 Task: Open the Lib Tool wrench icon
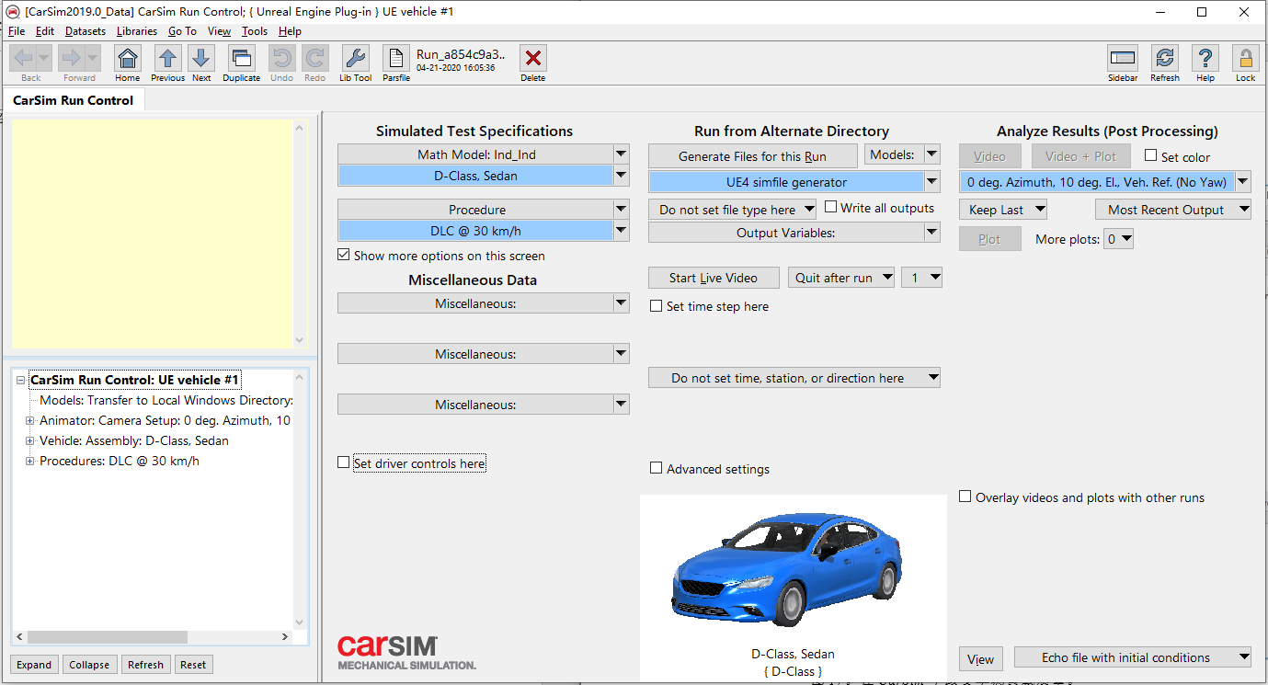(356, 59)
